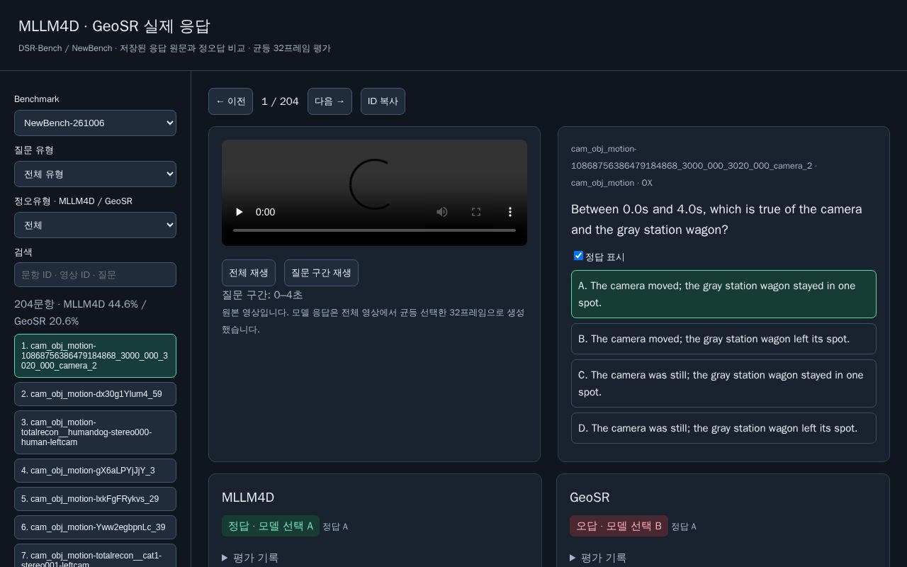Open the video's three-dot options menu

510,212
